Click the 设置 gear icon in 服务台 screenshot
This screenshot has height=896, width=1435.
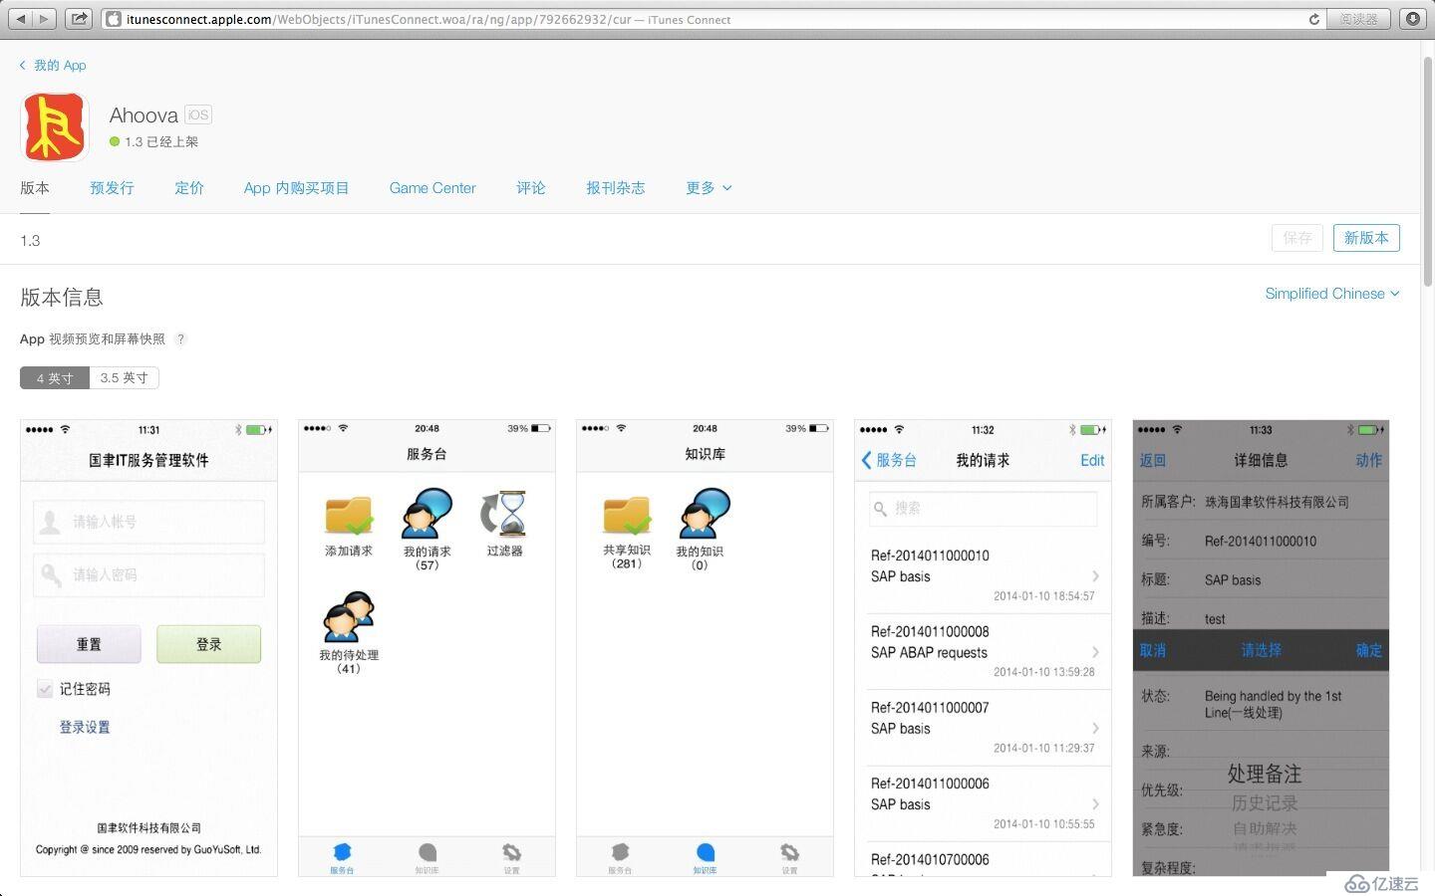(511, 852)
